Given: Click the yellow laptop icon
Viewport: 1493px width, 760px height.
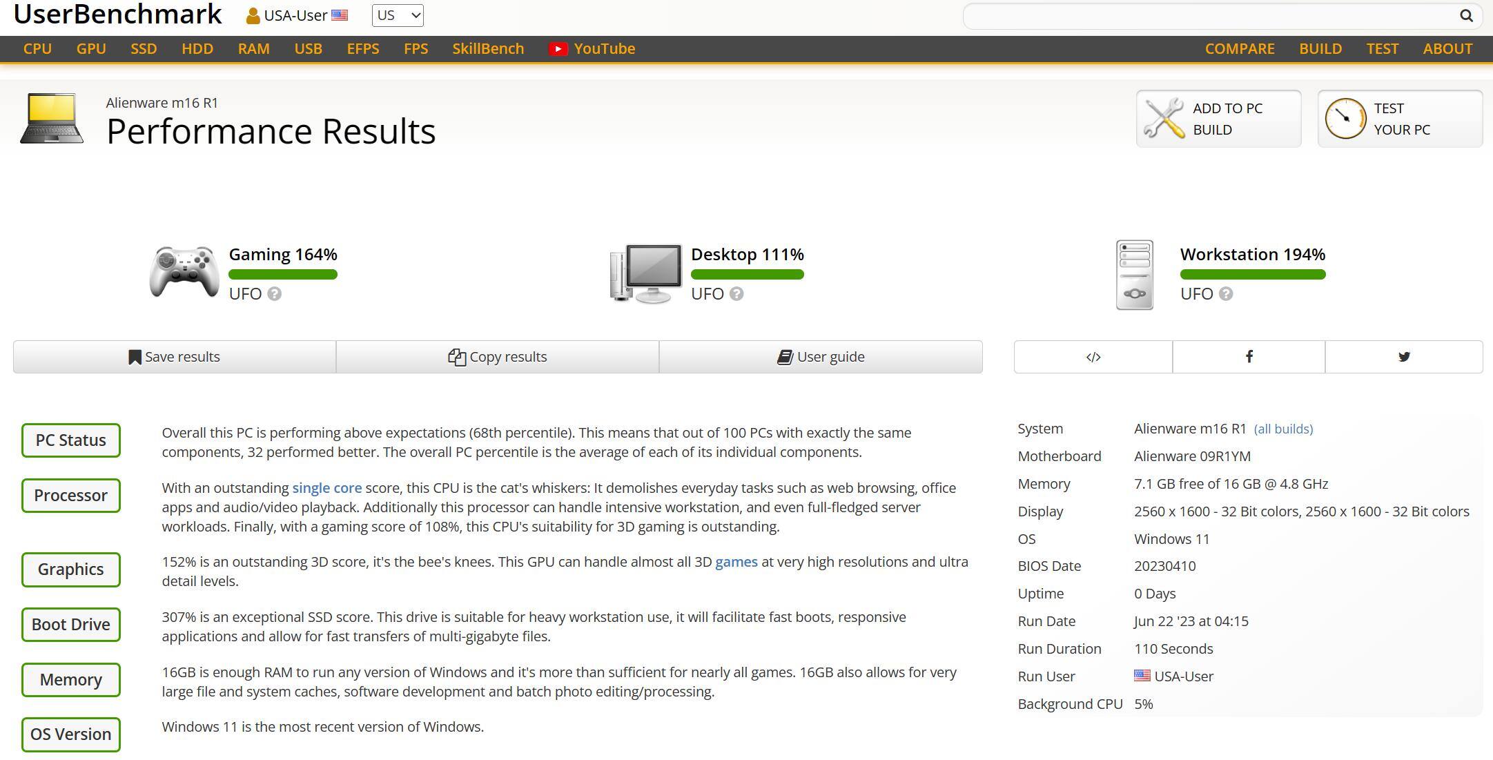Looking at the screenshot, I should pos(52,119).
